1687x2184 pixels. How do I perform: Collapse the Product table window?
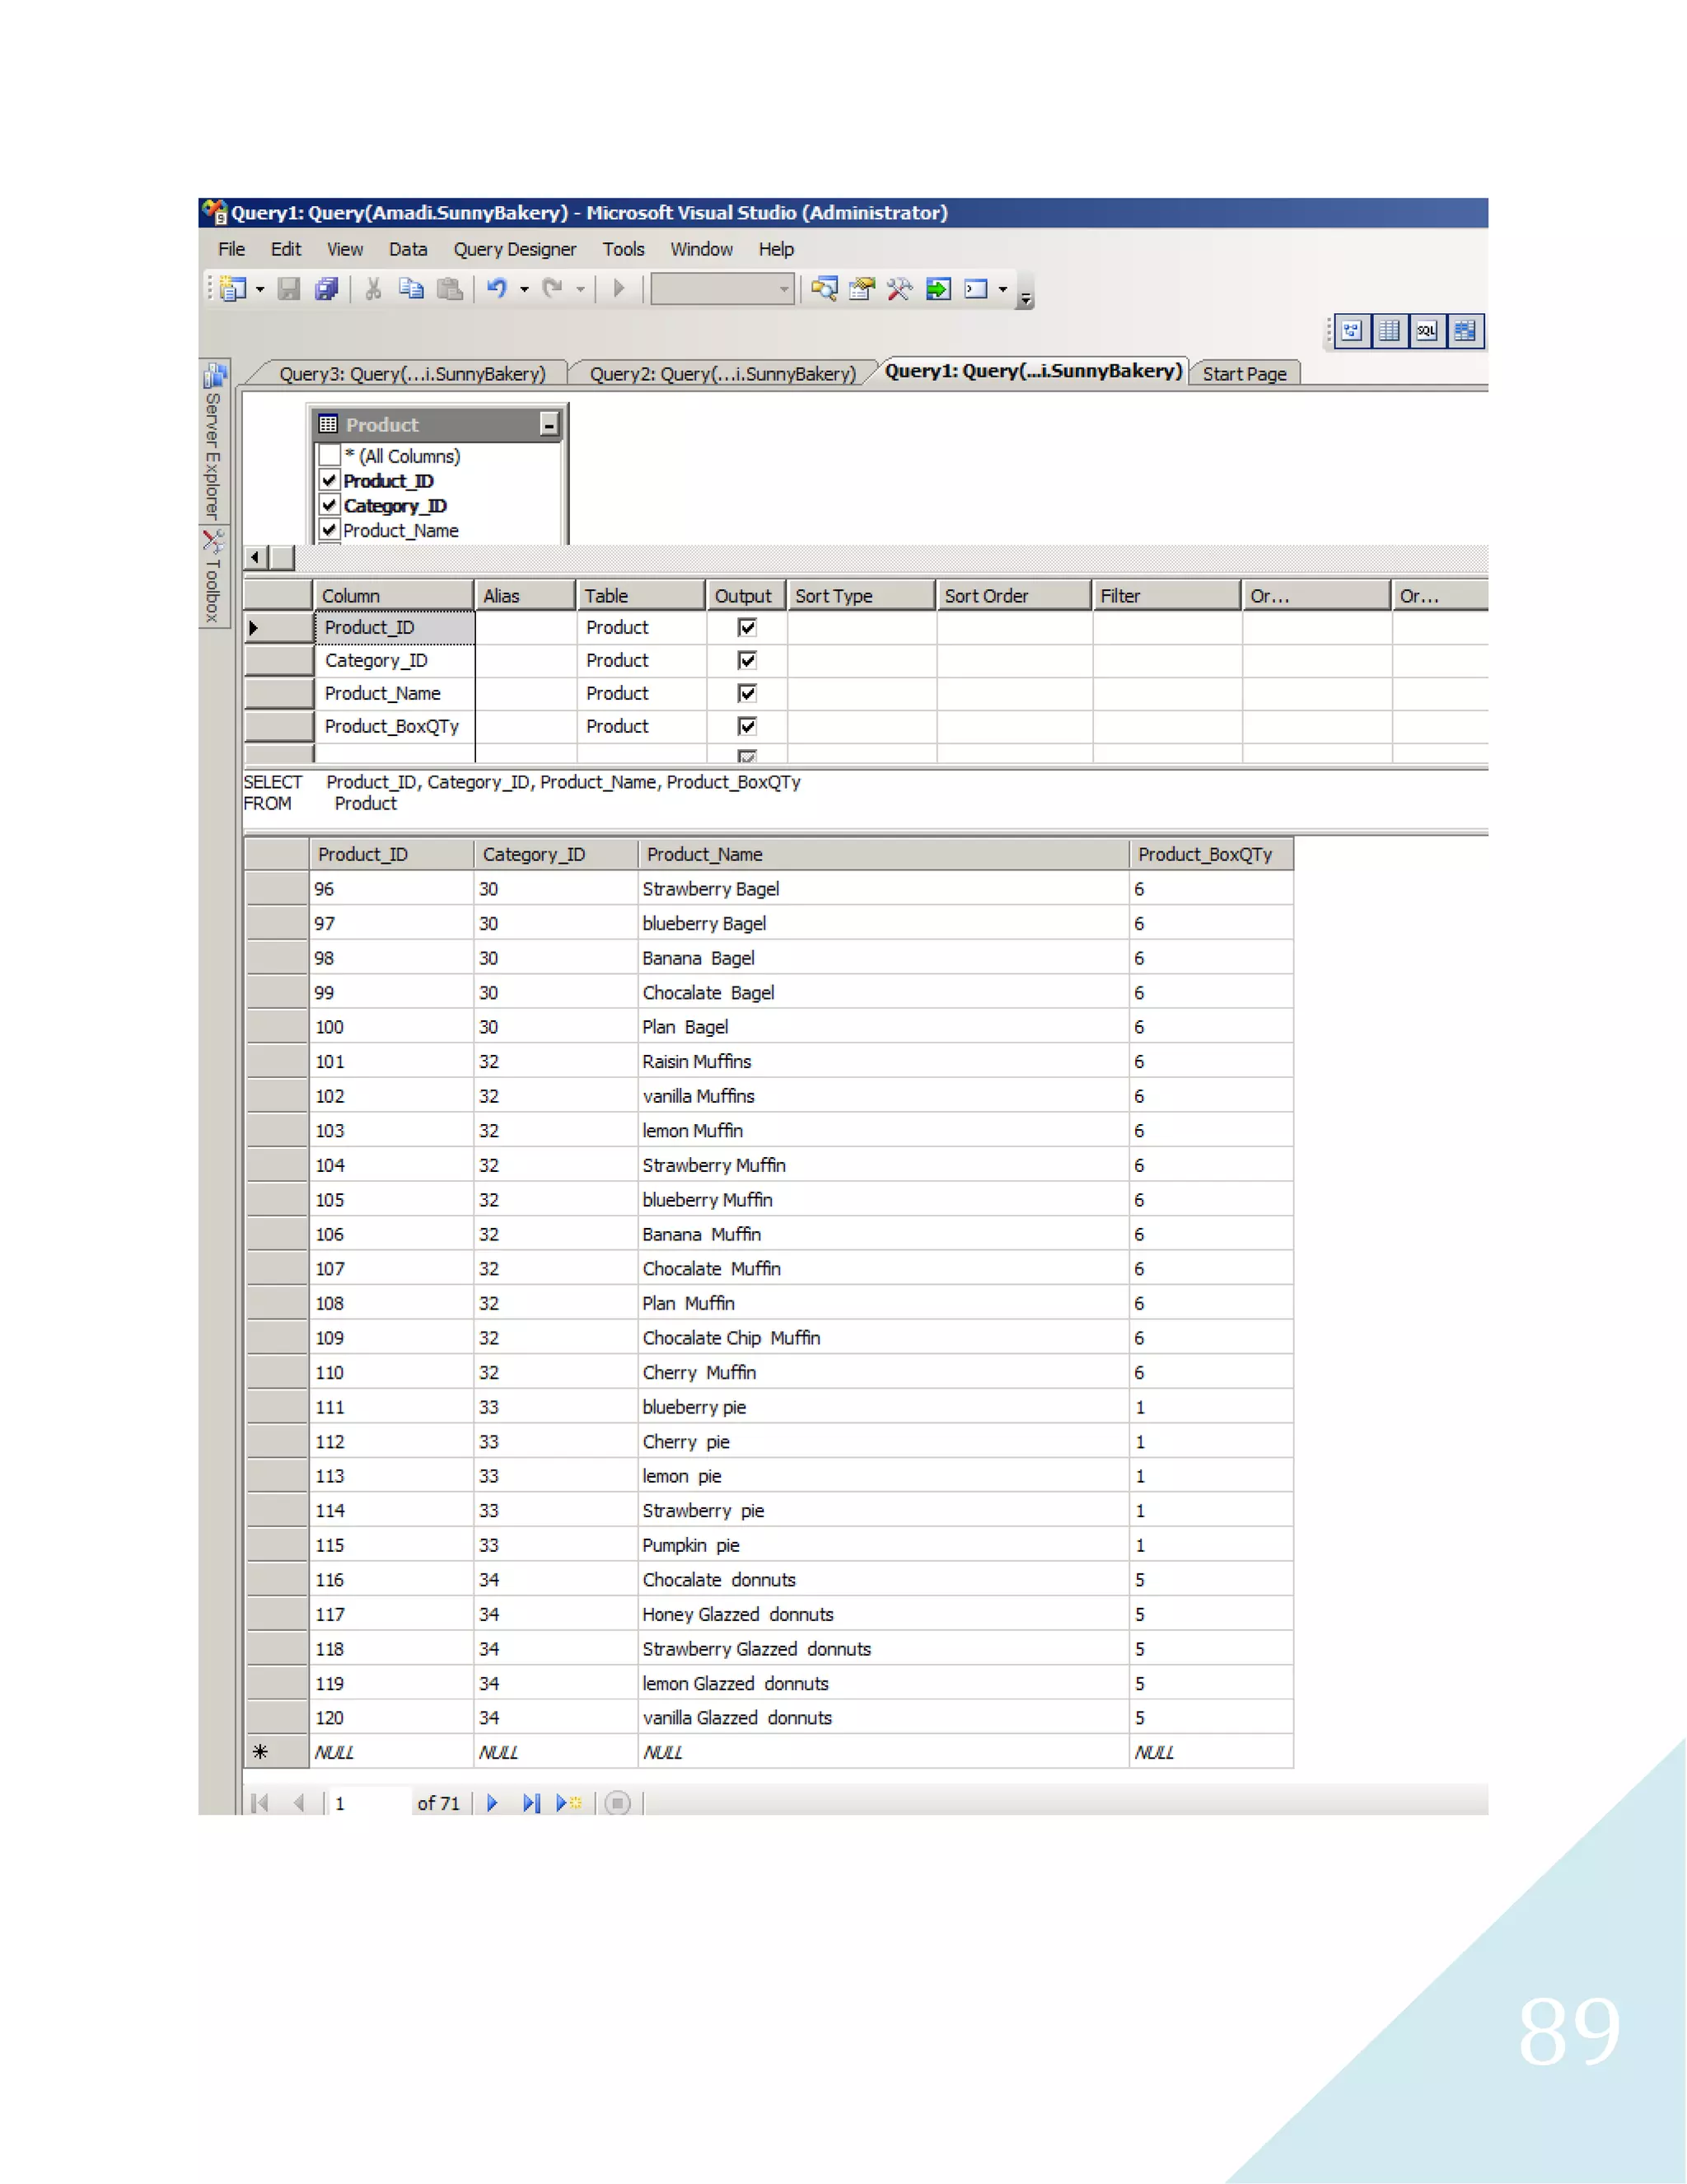point(549,425)
